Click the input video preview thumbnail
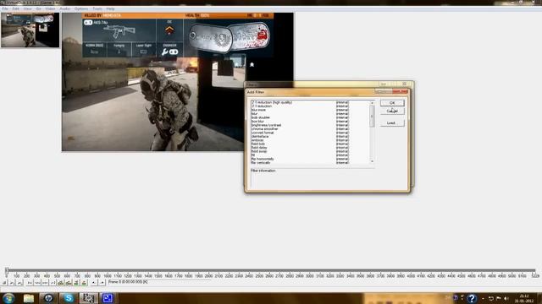Screen dimensions: 542x304 click(x=30, y=30)
